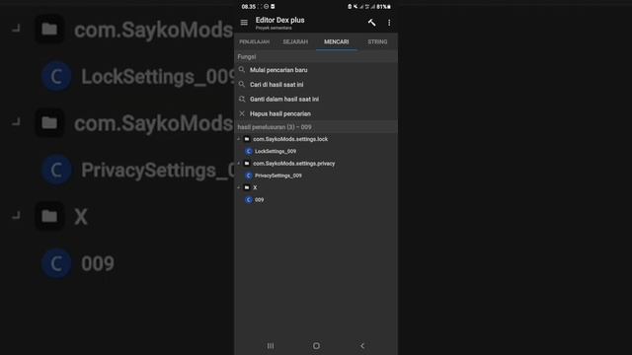The image size is (632, 355).
Task: Click the X icon beside Hapus hasil pencarian
Action: (242, 113)
